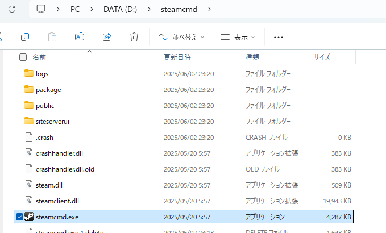Click the Paste clipboard icon
This screenshot has height=233, width=386.
[52, 37]
